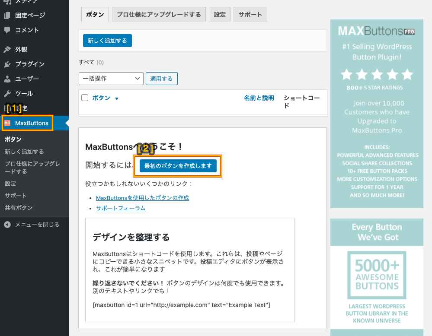Open sidebar submenu ボタン under MaxButtons
This screenshot has height=336, width=432.
13,139
